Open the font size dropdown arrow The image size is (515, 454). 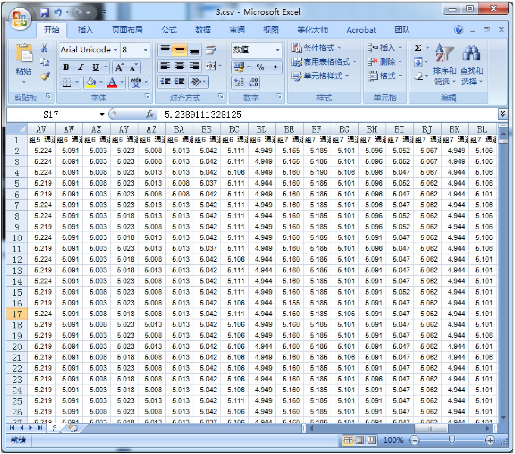(x=145, y=50)
